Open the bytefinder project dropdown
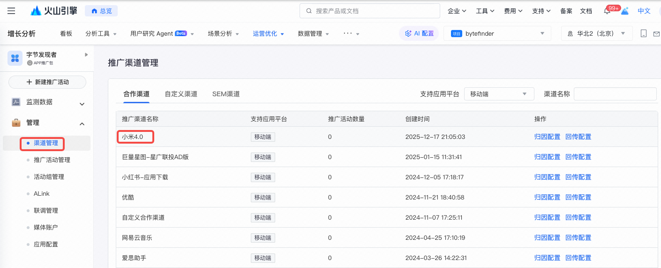 pos(497,33)
